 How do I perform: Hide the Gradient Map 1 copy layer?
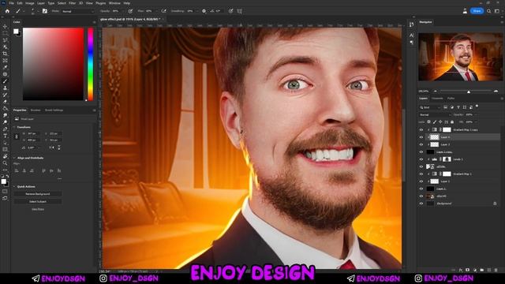pyautogui.click(x=421, y=129)
